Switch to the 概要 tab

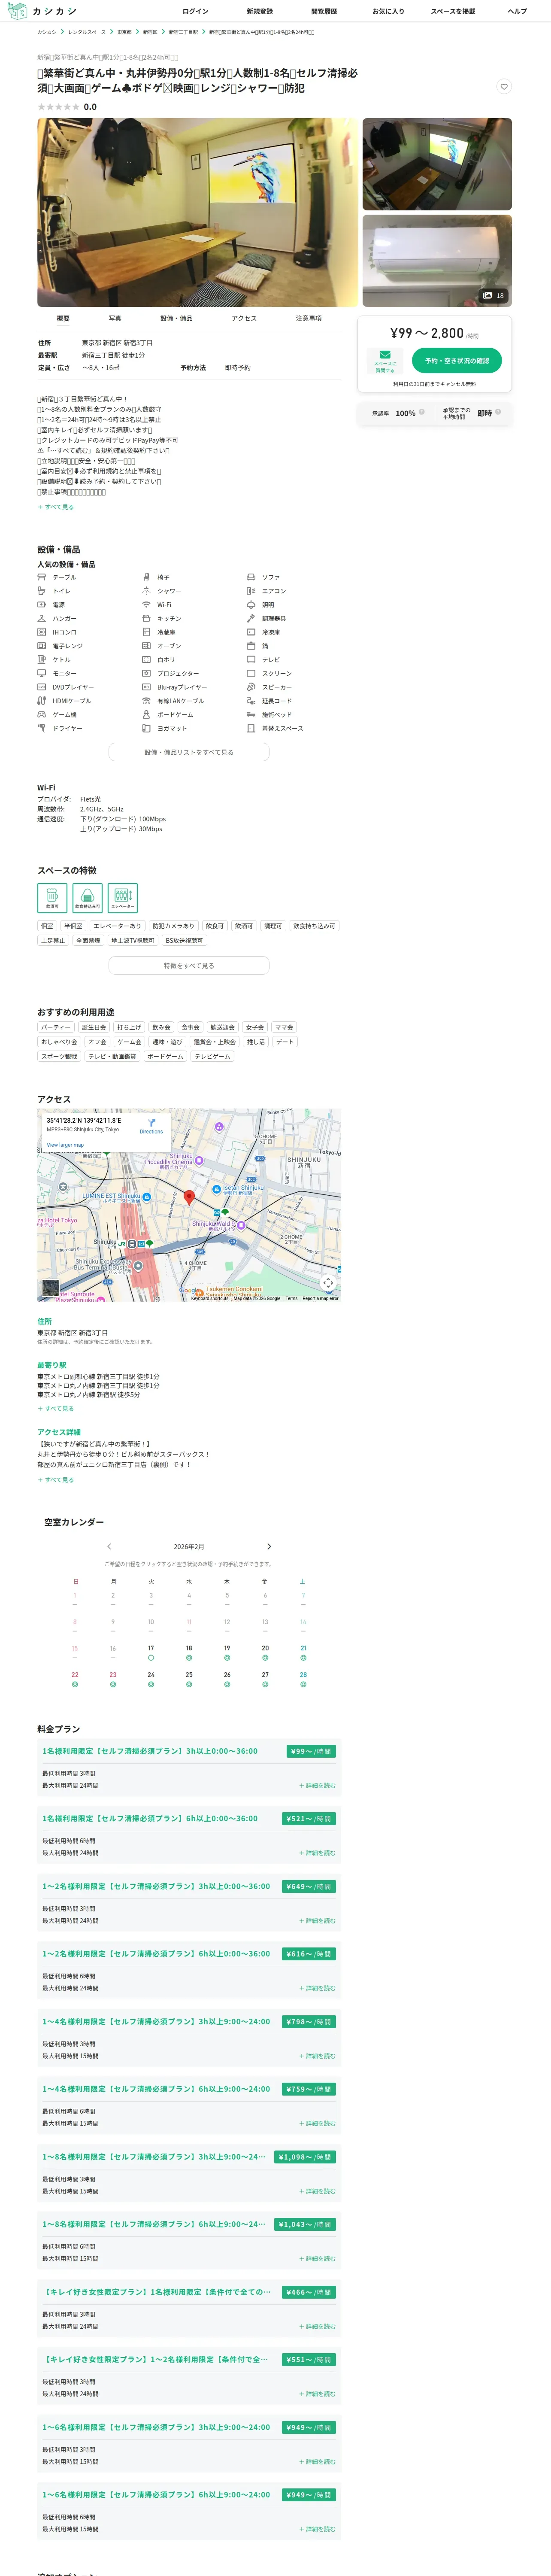63,318
